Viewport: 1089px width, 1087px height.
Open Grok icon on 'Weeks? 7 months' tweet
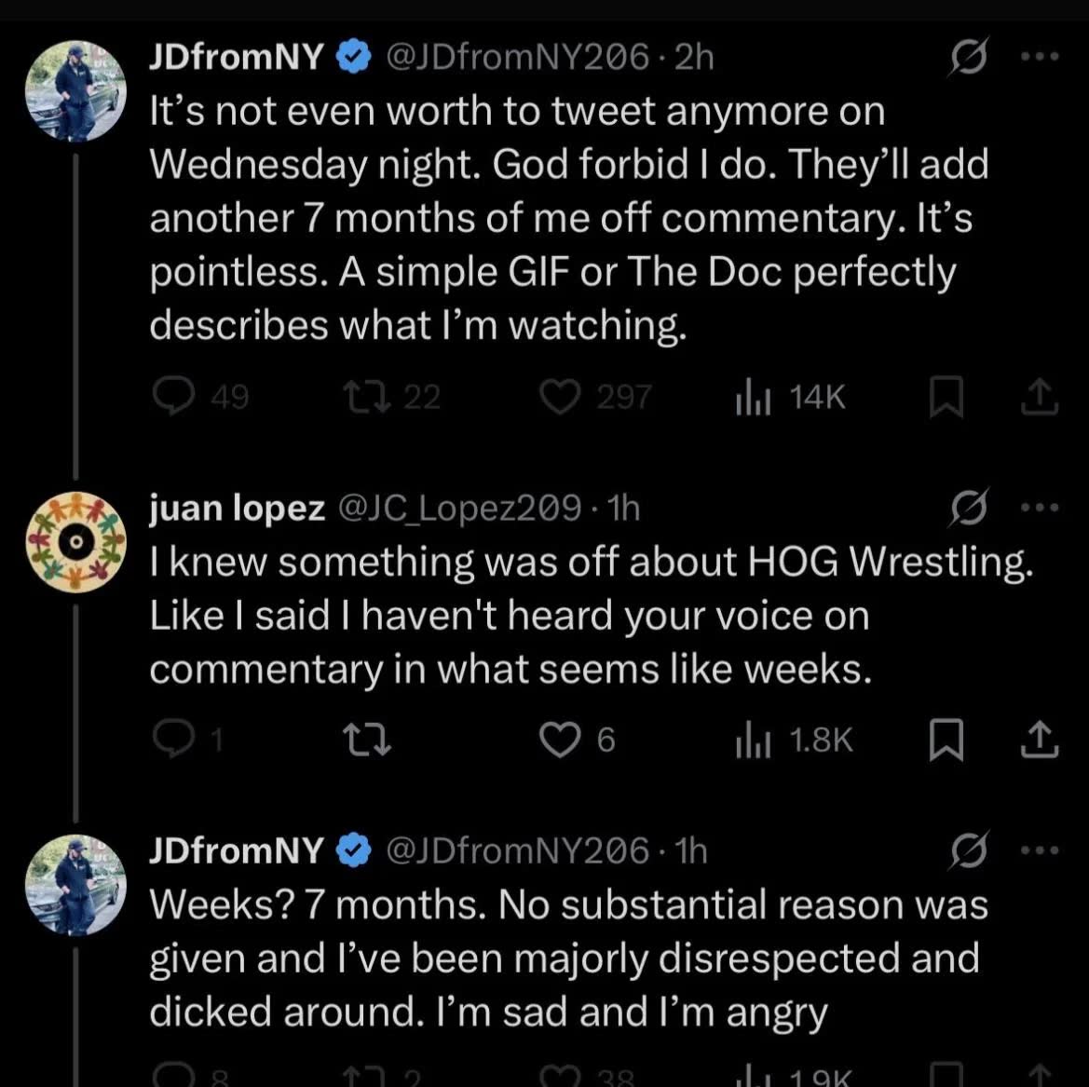(x=970, y=850)
